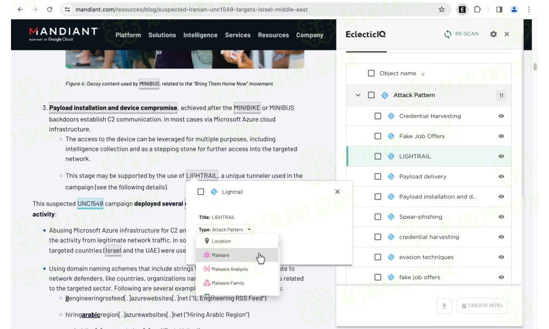Image resolution: width=549 pixels, height=329 pixels.
Task: Select Location in the type dropdown
Action: [237, 241]
